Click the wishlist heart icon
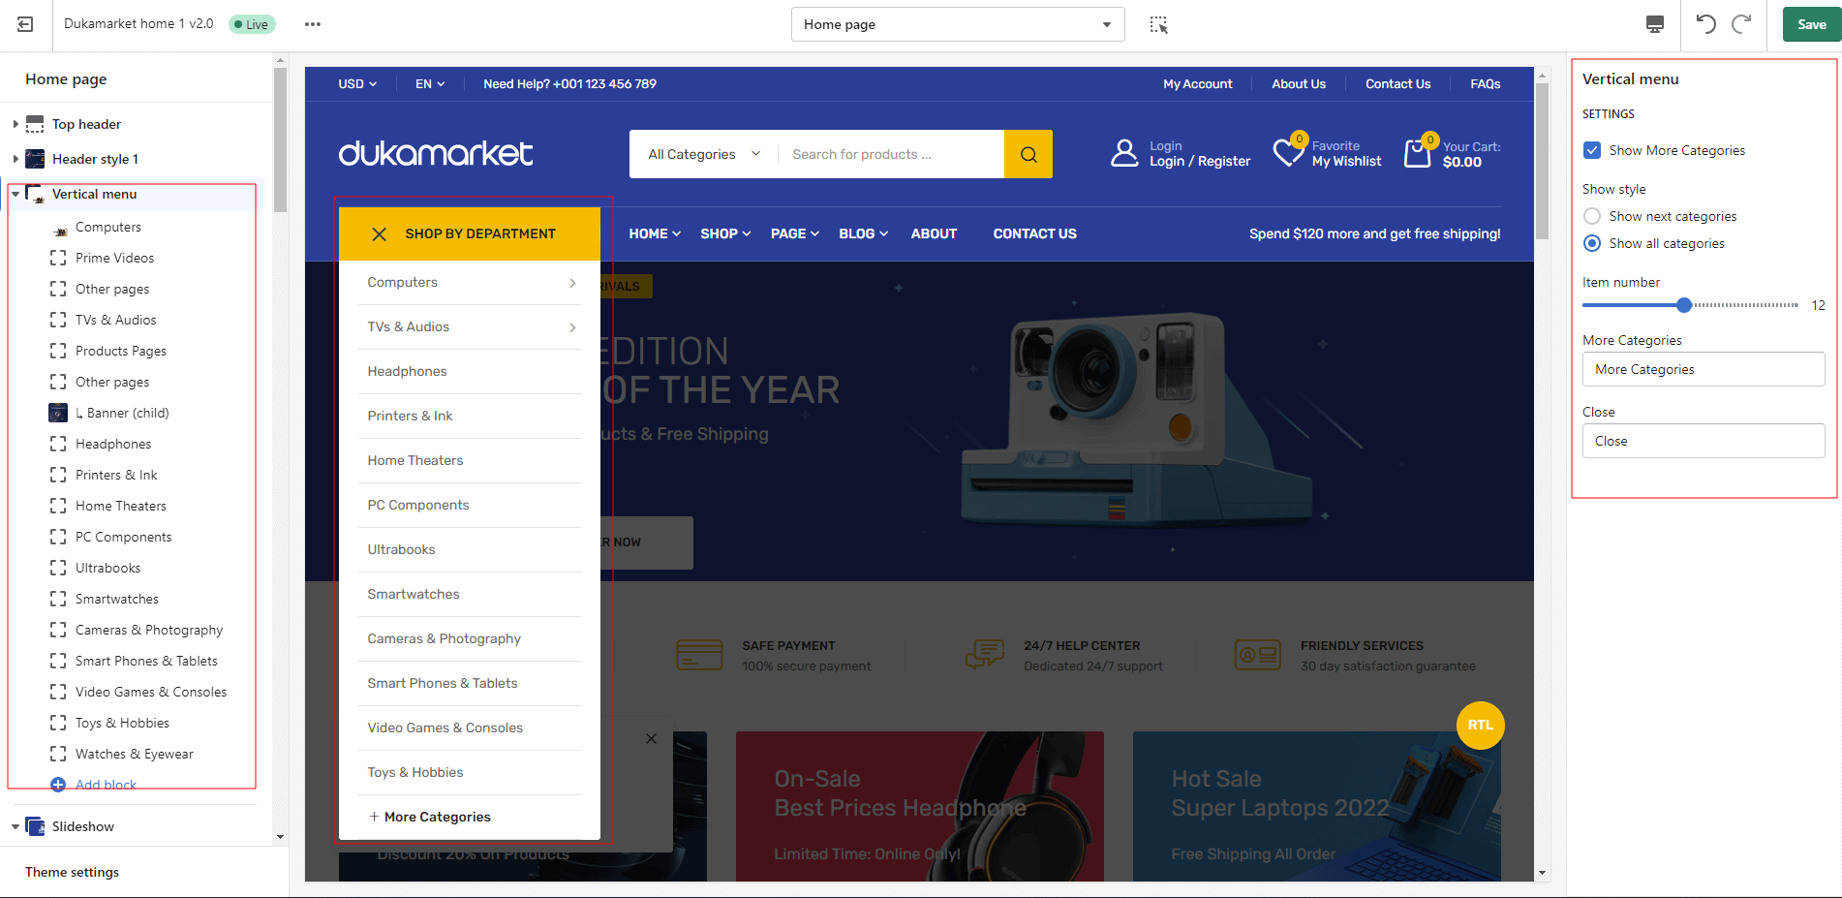The image size is (1842, 898). coord(1288,152)
